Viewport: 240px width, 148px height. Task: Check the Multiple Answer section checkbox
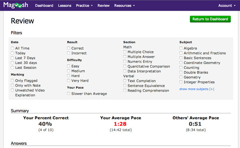(x=125, y=57)
